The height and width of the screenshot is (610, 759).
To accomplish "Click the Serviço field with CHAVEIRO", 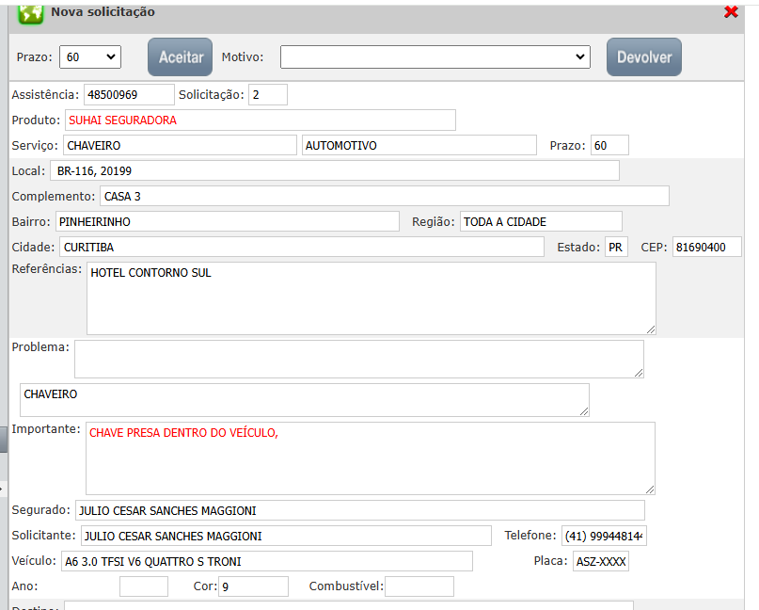I will (179, 146).
